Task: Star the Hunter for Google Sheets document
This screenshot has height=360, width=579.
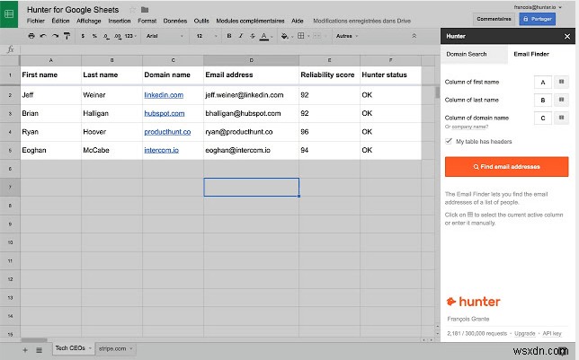Action: tap(132, 10)
